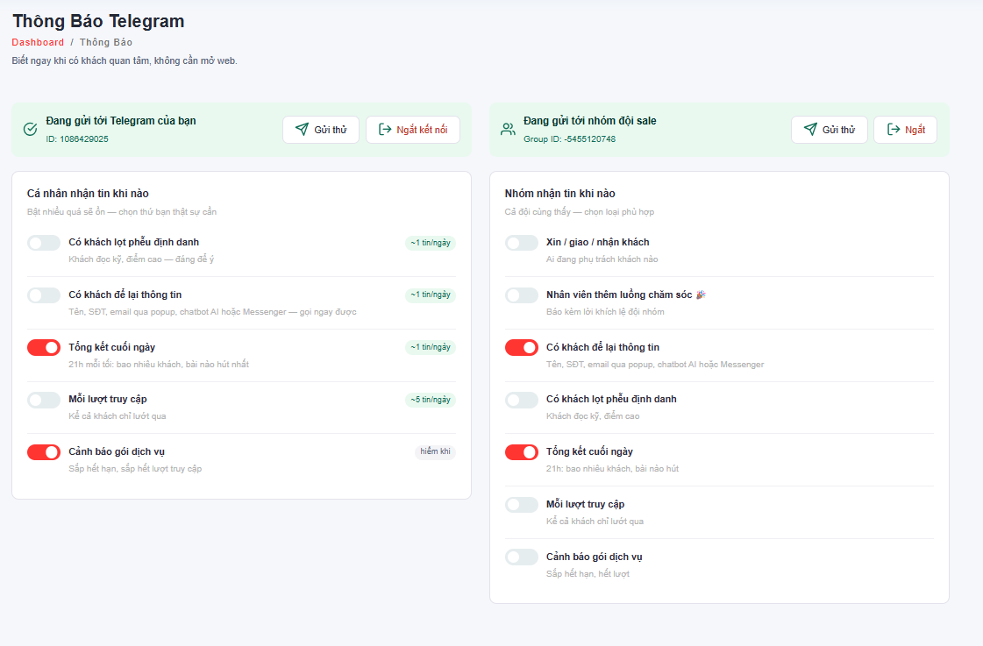Click the personal Telegram ID: 1086429025 text
Image resolution: width=983 pixels, height=646 pixels.
click(x=77, y=139)
